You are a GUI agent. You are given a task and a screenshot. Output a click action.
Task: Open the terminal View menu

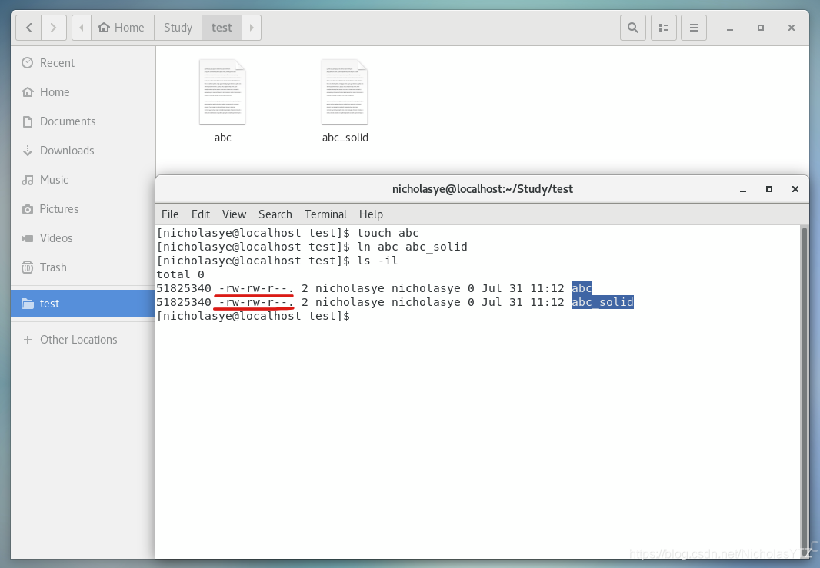234,214
